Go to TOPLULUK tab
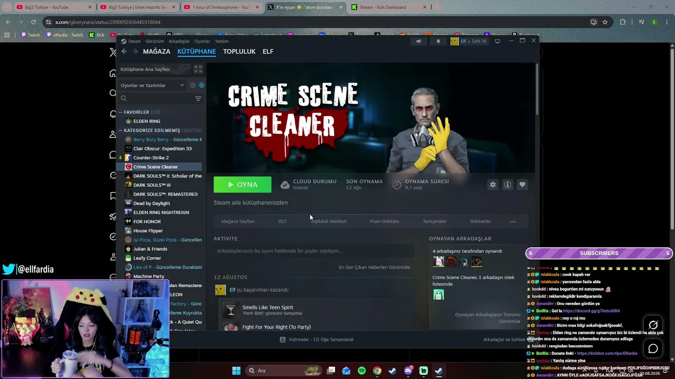This screenshot has height=379, width=675. 239,52
